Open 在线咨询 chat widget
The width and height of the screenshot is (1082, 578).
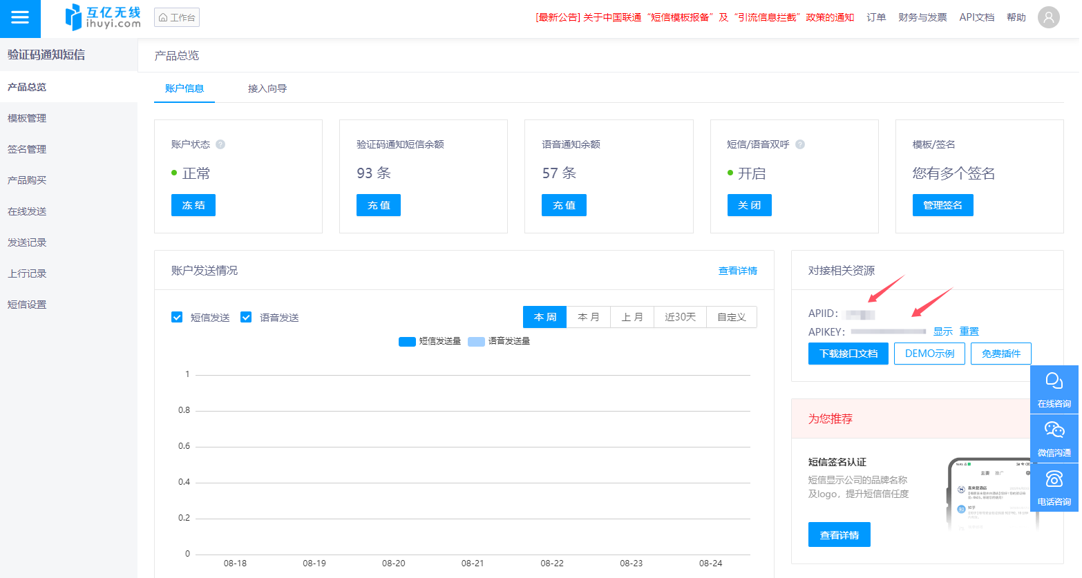click(x=1054, y=389)
